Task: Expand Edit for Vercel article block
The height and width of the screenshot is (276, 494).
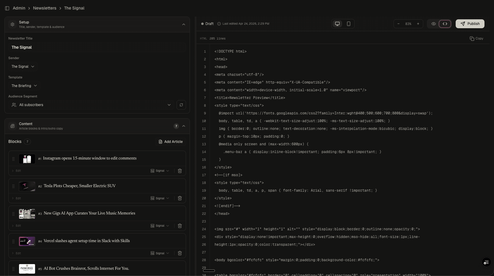Action: pyautogui.click(x=16, y=253)
